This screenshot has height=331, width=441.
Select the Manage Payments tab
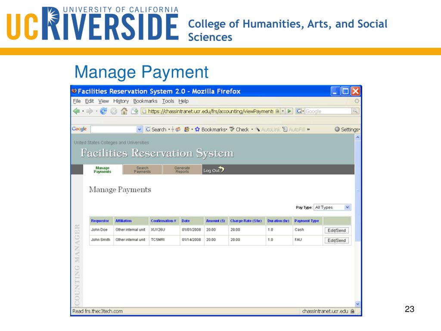coord(102,170)
